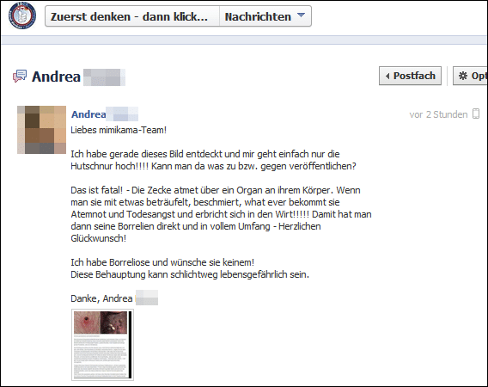Open the sender name link 'Andrea'
Viewport: 488px width, 387px height.
tap(88, 114)
